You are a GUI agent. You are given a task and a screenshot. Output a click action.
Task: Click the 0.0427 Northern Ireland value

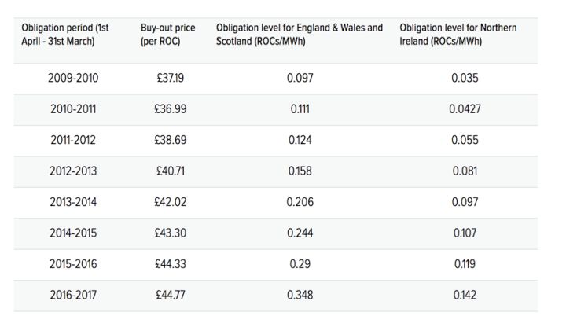[x=465, y=109]
